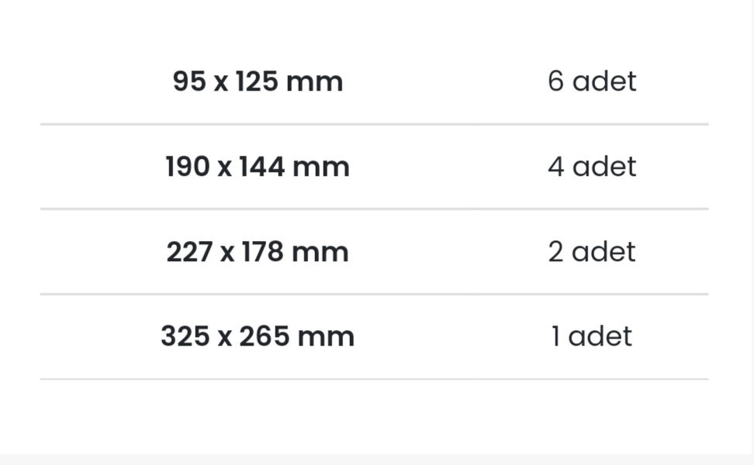Click the gray footer strip at page bottom
Image resolution: width=754 pixels, height=465 pixels.
pyautogui.click(x=377, y=460)
